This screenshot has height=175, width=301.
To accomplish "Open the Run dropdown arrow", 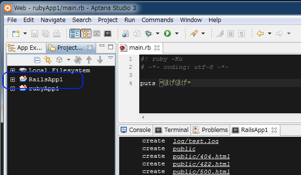I will 177,33.
